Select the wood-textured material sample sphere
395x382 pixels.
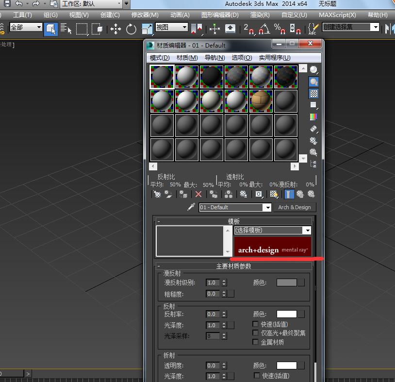click(261, 100)
